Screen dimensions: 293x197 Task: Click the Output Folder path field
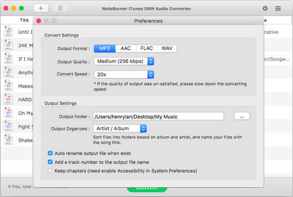[x=158, y=116]
